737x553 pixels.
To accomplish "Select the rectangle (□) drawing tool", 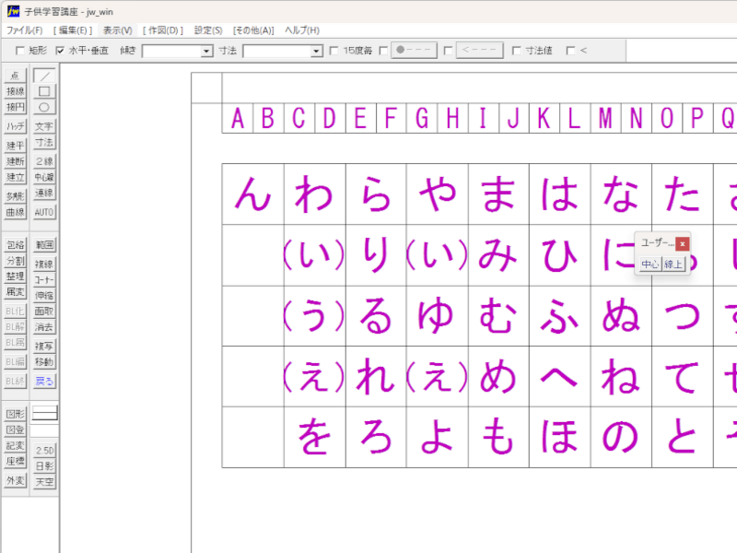I will pyautogui.click(x=44, y=91).
